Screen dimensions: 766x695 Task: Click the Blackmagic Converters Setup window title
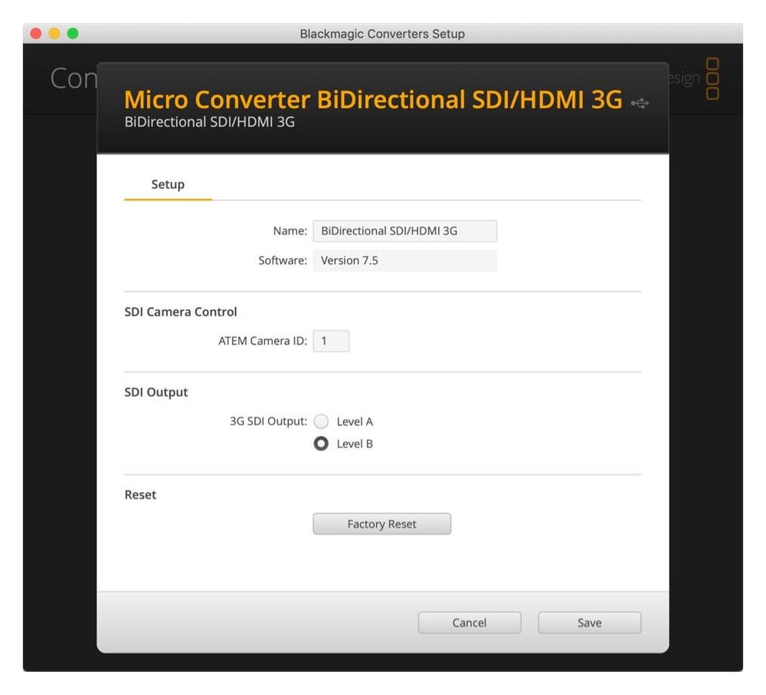tap(382, 34)
